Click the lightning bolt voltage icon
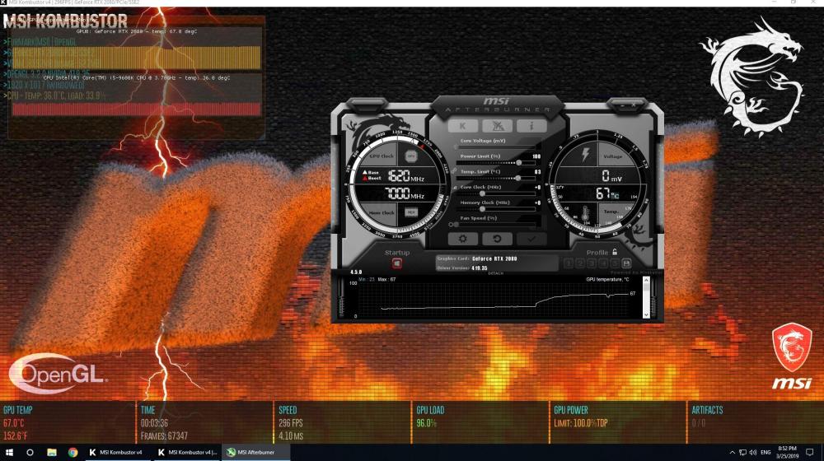The height and width of the screenshot is (461, 824). click(x=585, y=155)
